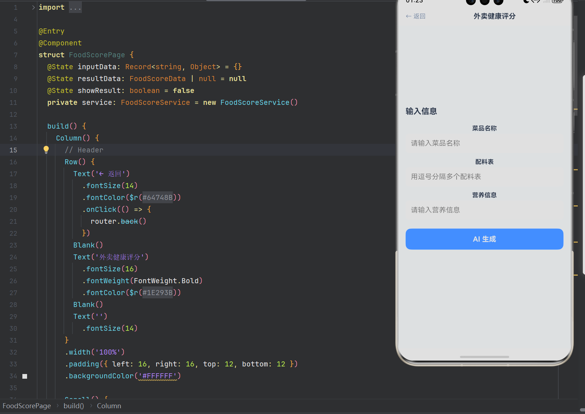This screenshot has height=414, width=585.
Task: Tap the AI 生成 button
Action: [x=484, y=239]
